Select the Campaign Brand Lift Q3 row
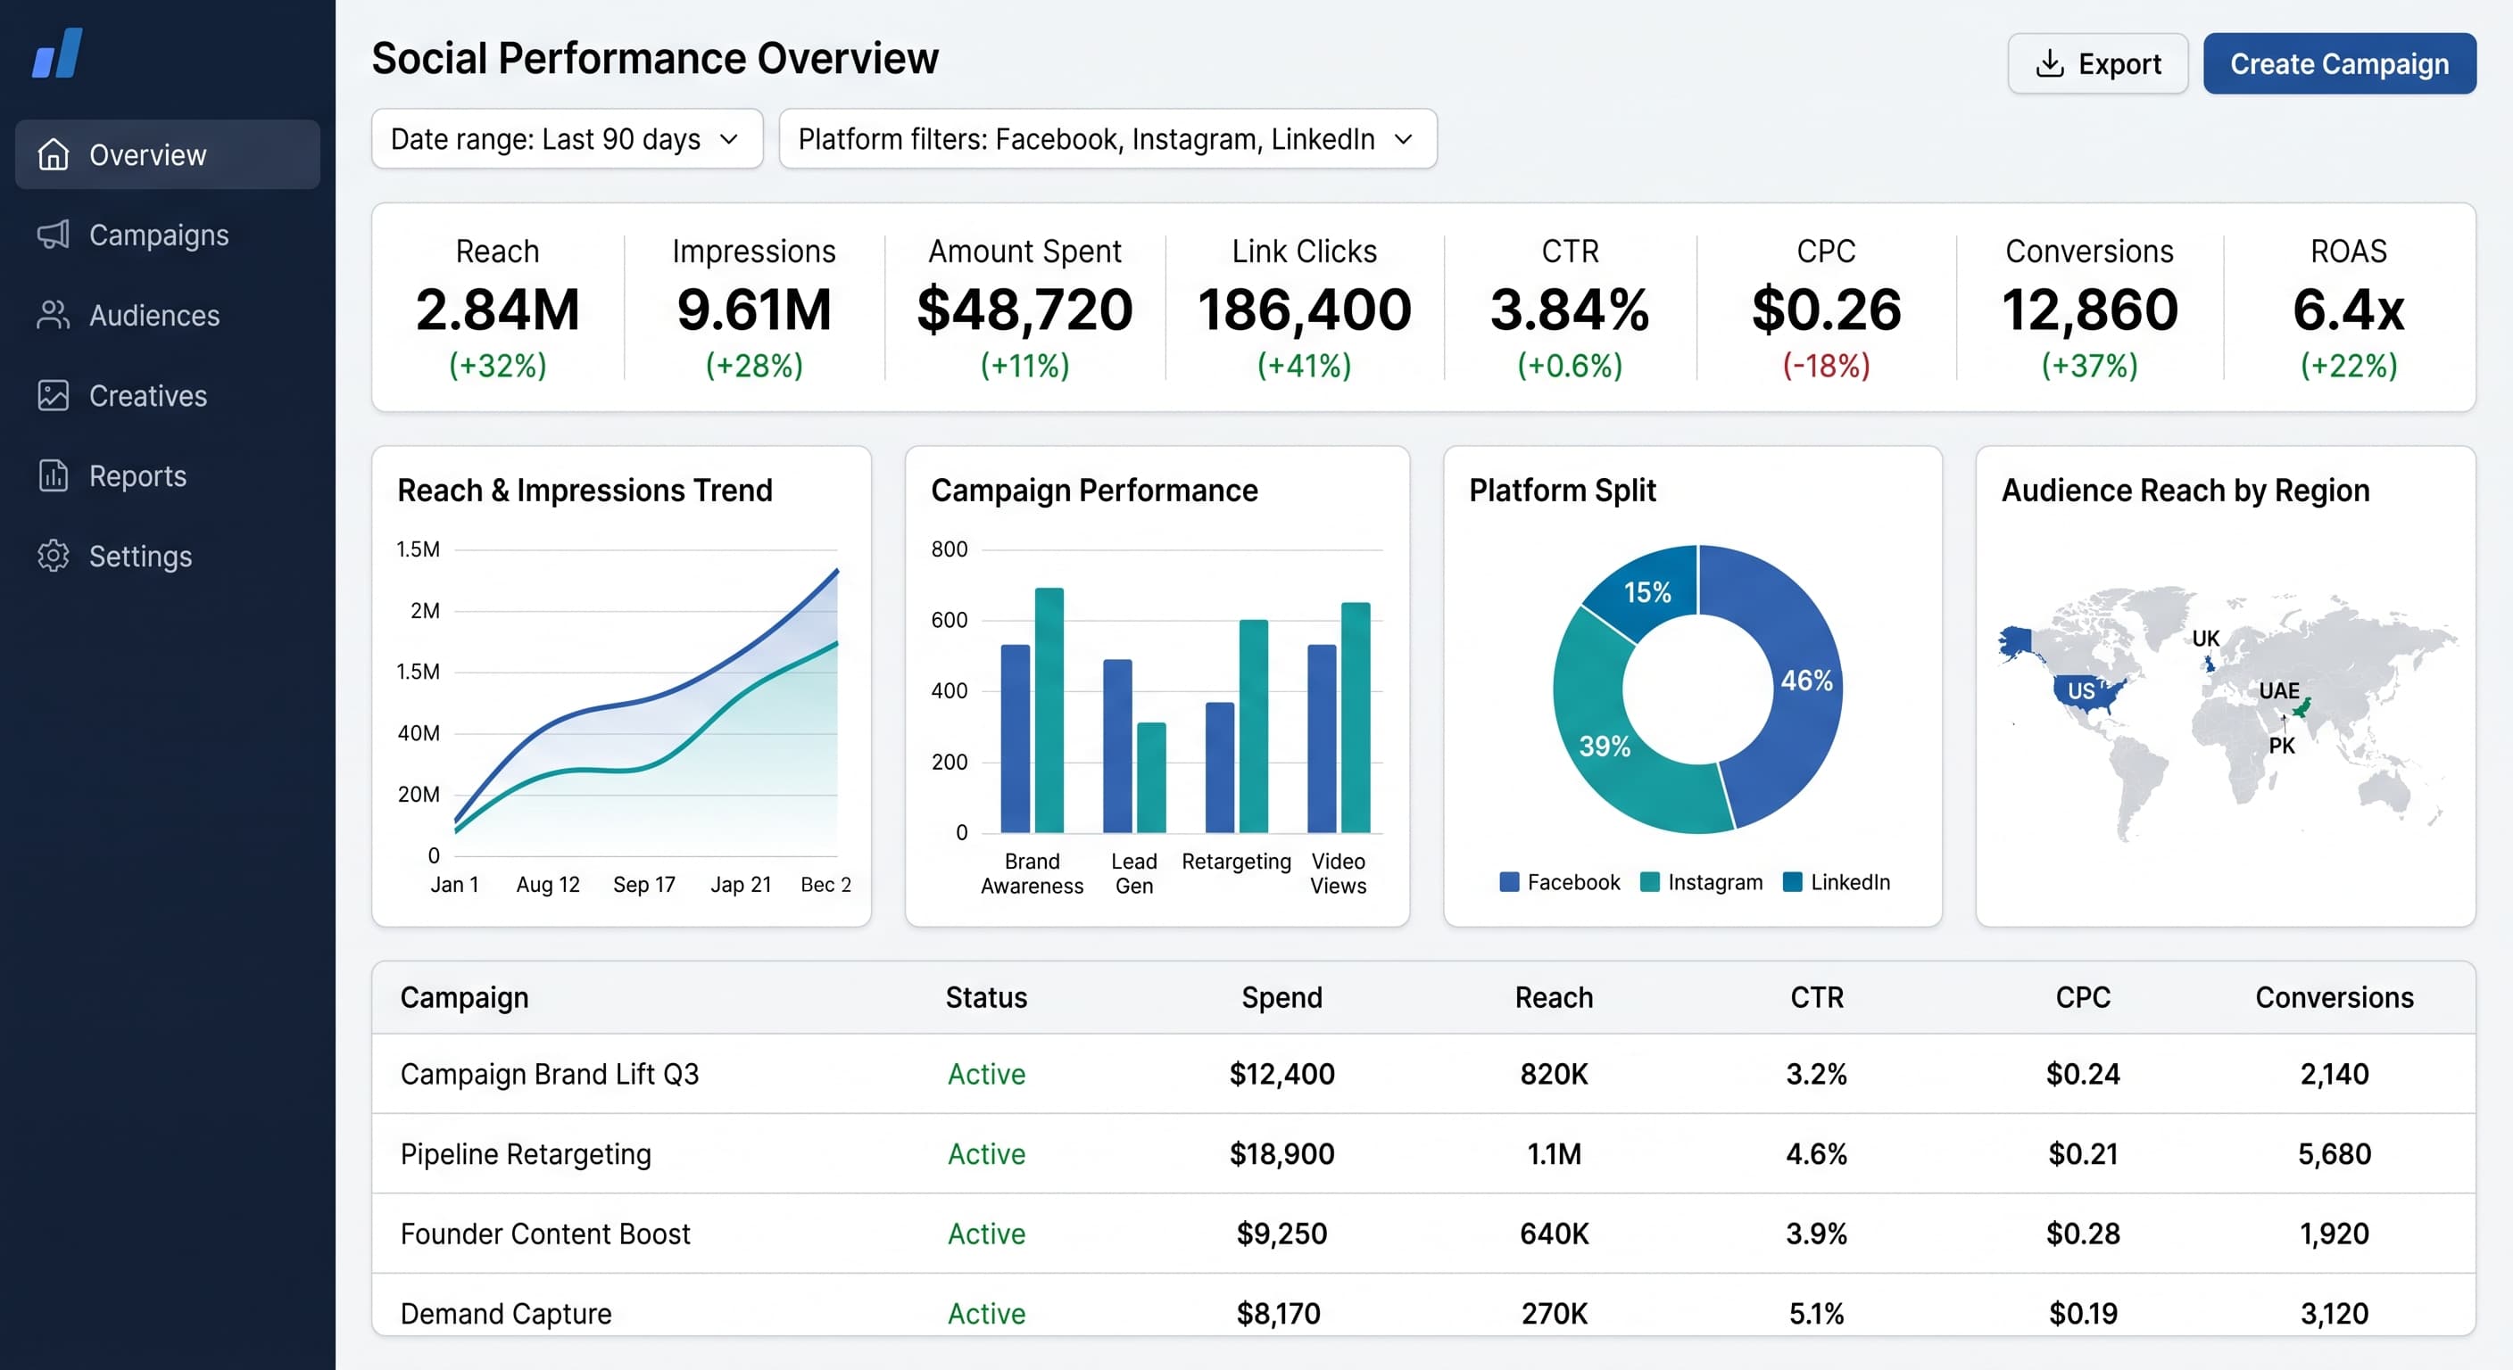Image resolution: width=2513 pixels, height=1370 pixels. pos(1423,1074)
